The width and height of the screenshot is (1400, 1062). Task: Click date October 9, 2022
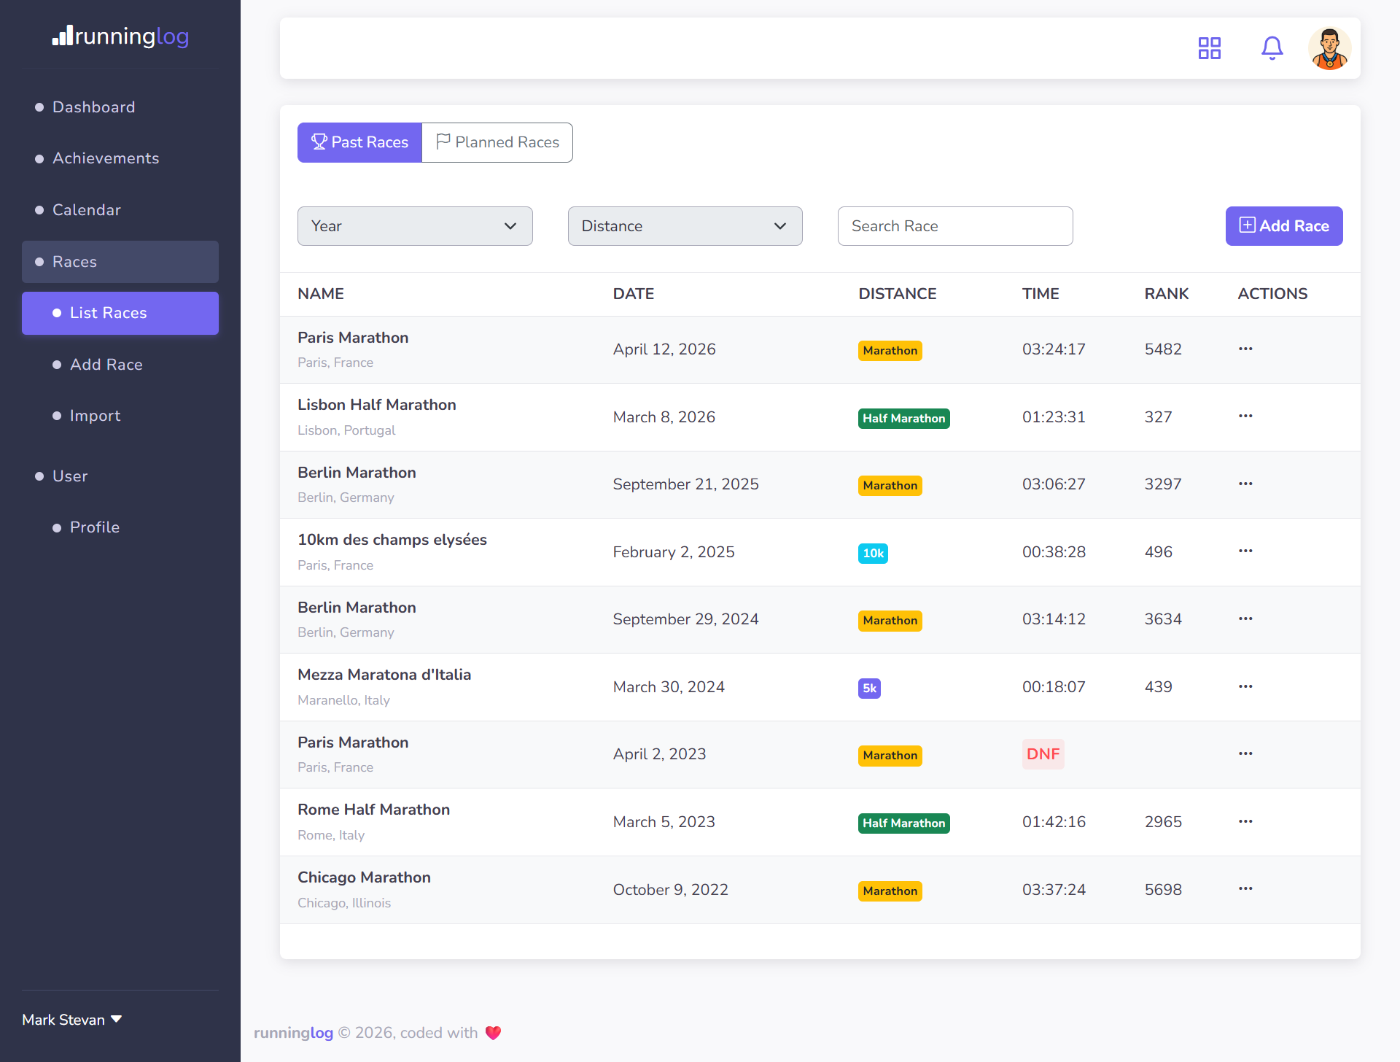click(671, 890)
